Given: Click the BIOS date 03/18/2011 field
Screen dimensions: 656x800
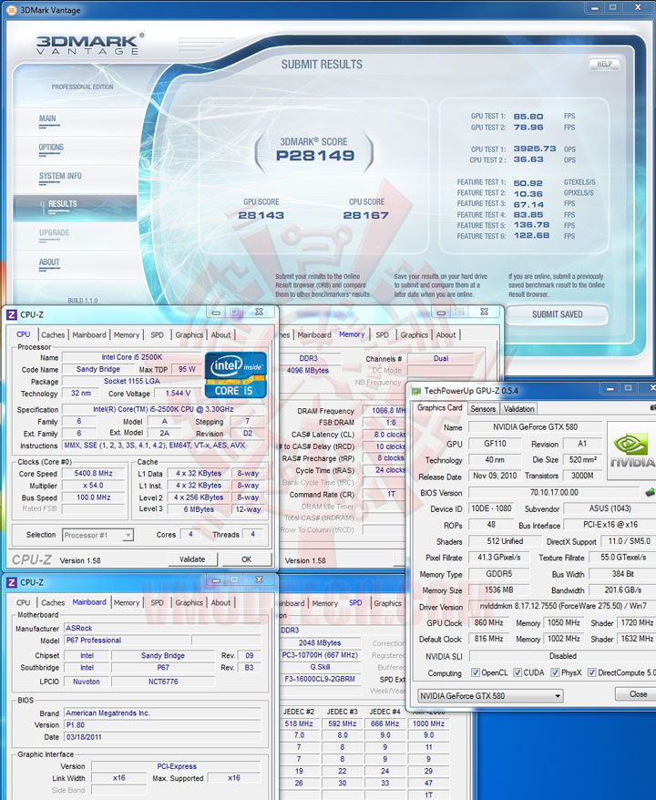Looking at the screenshot, I should click(163, 737).
